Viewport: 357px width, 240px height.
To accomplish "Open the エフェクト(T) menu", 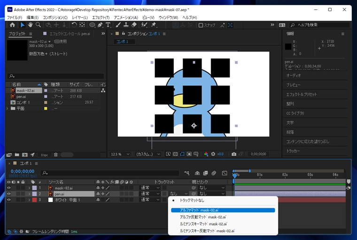I will tap(101, 17).
